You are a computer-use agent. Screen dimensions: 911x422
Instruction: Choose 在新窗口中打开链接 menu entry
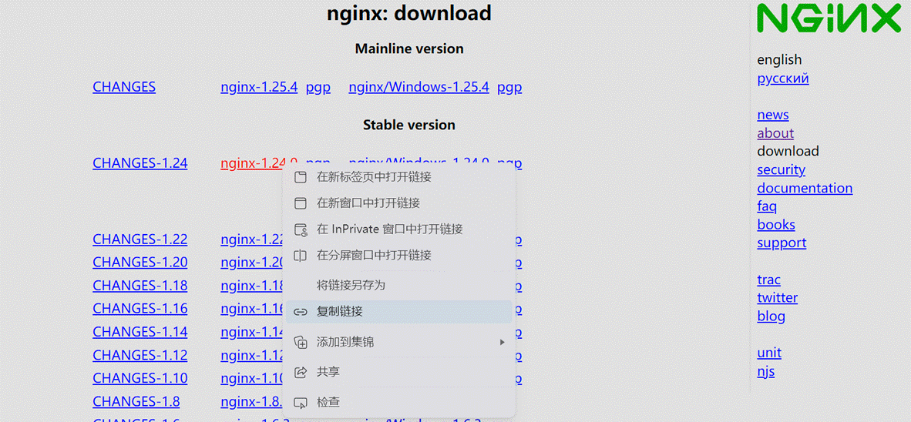(x=399, y=203)
